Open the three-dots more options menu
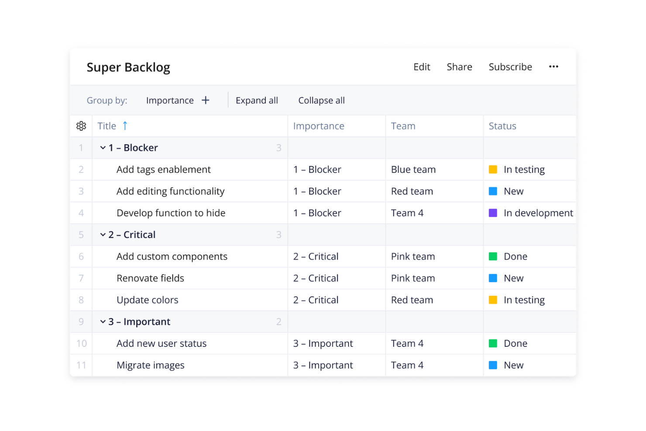Screen dimensions: 646x431 coord(553,66)
